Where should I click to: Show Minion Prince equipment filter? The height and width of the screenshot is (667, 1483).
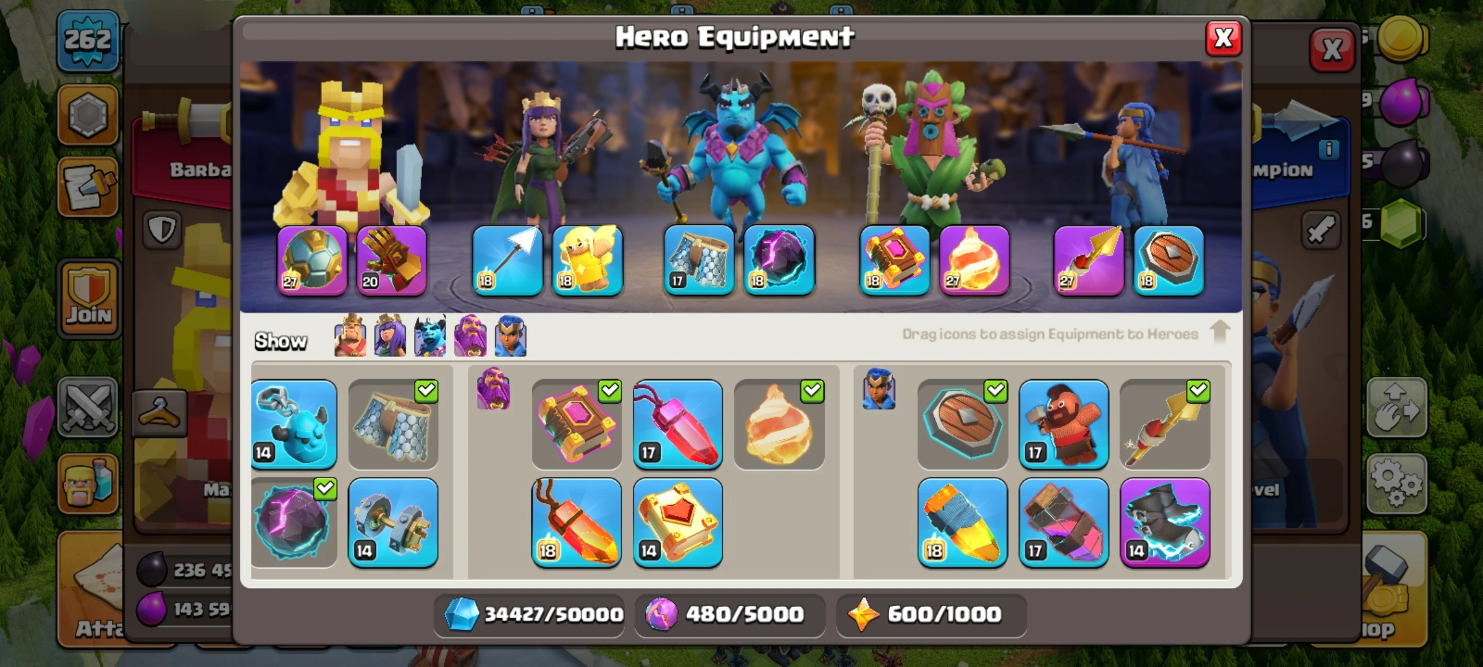point(430,336)
